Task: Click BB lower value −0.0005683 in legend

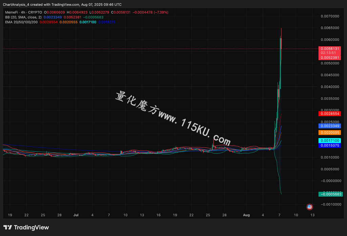Action: [x=93, y=17]
